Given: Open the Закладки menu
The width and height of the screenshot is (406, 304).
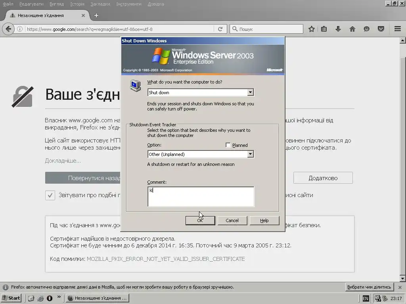Looking at the screenshot, I should (x=100, y=4).
